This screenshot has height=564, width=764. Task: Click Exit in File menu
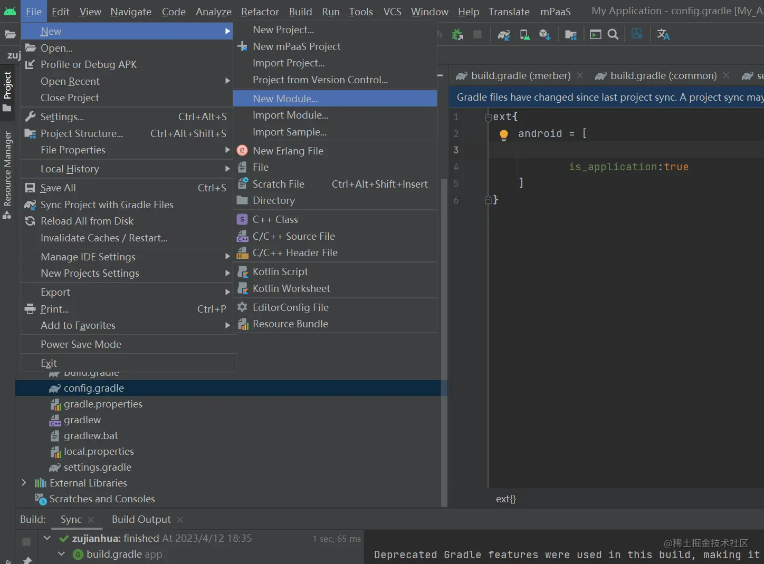coord(128,363)
